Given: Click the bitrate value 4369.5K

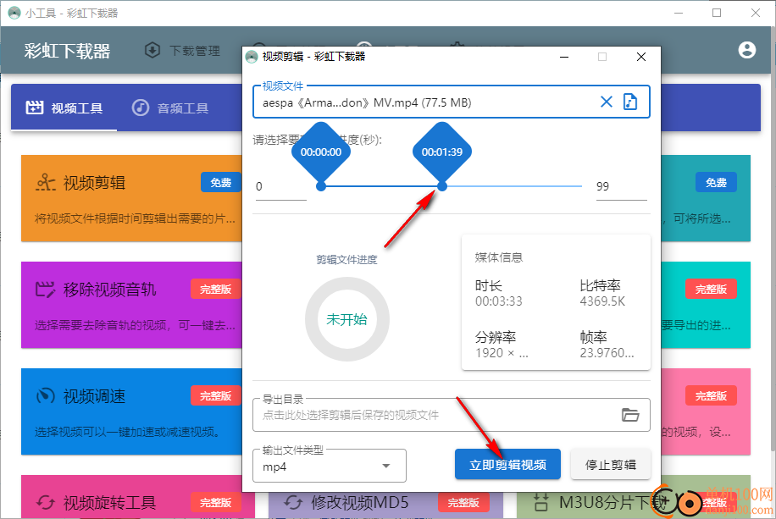Looking at the screenshot, I should (602, 301).
